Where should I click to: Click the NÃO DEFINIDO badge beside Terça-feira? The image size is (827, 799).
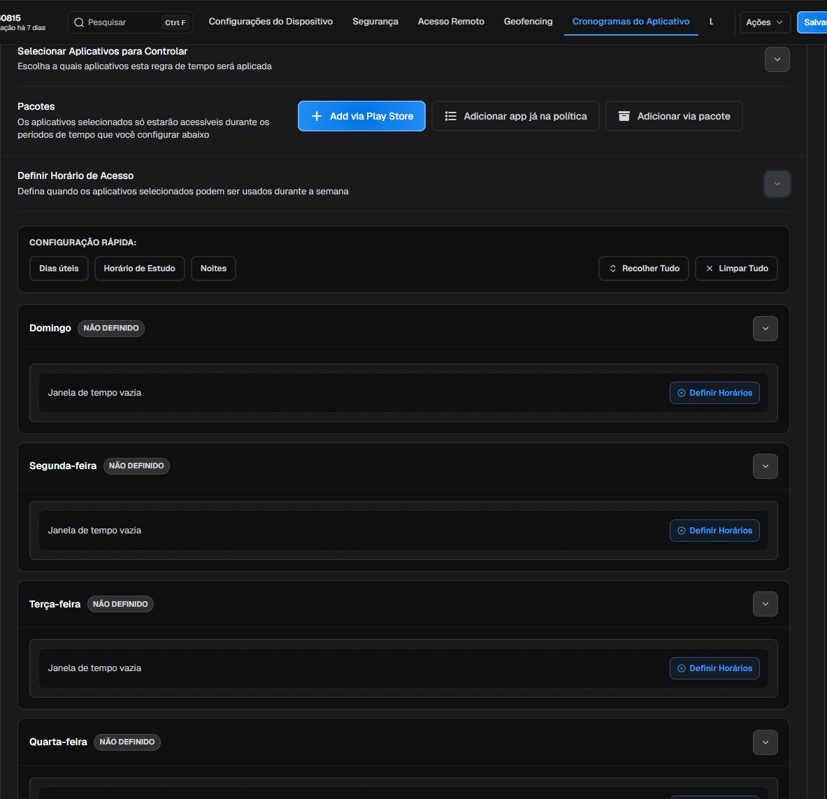point(120,604)
